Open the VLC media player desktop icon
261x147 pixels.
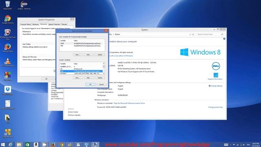8,62
